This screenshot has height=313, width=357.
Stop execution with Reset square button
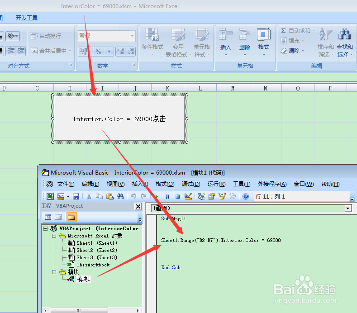[177, 196]
